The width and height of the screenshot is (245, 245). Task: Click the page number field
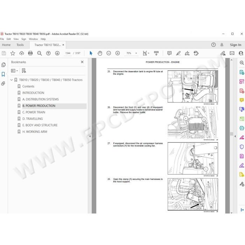click(x=68, y=53)
